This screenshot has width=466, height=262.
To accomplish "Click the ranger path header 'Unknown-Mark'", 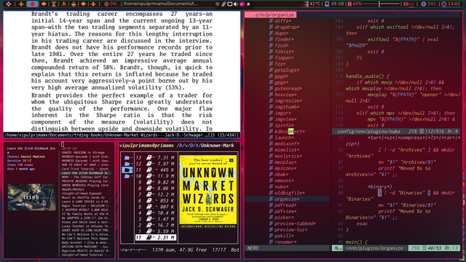I will (x=218, y=146).
